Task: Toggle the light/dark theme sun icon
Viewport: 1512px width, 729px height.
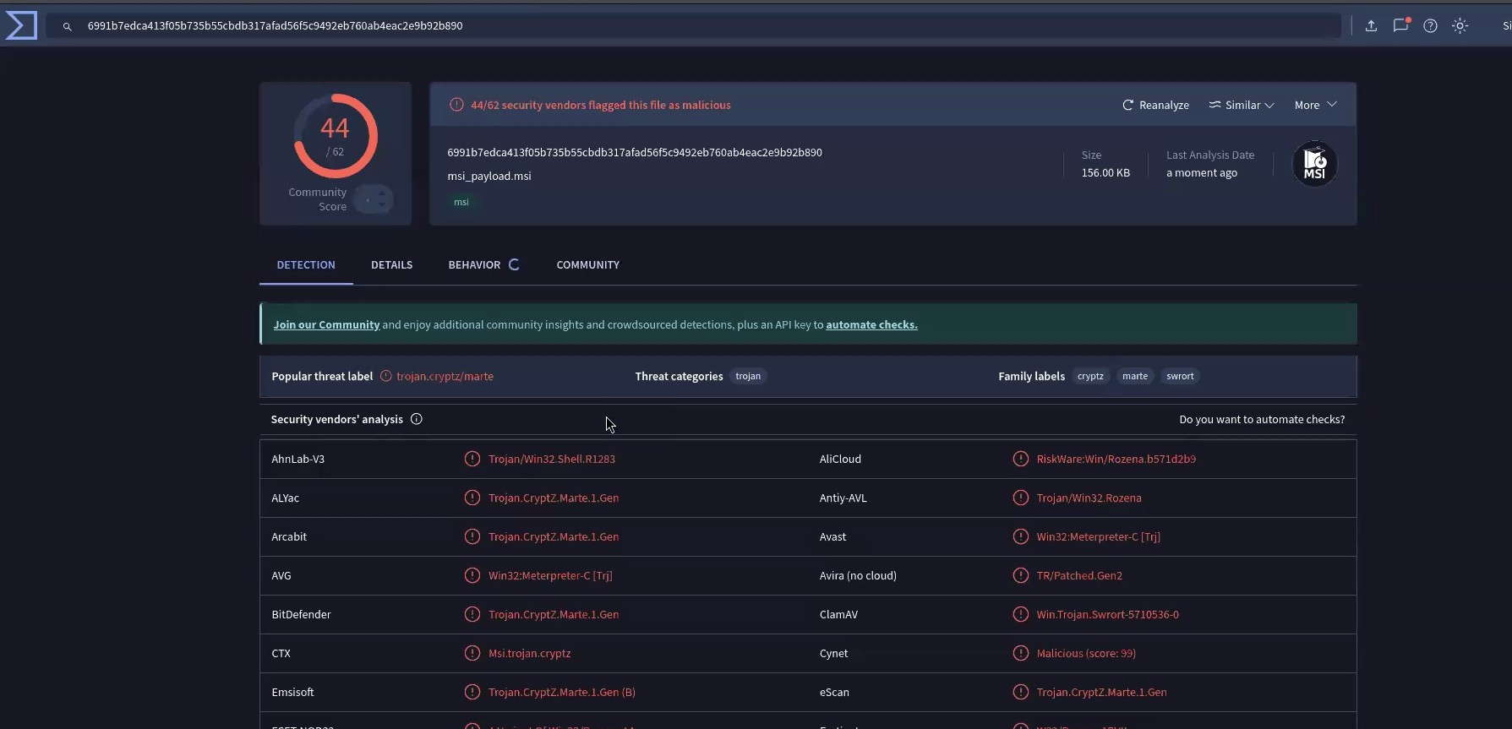Action: (1460, 25)
